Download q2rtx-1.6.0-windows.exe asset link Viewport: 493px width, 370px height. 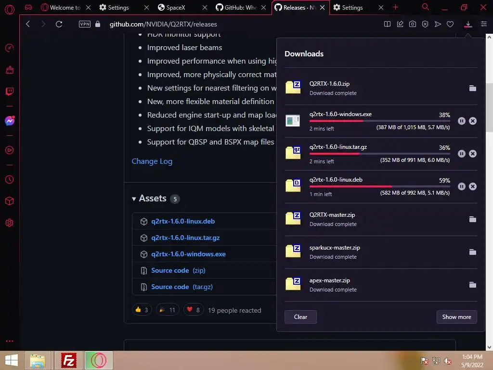coord(188,254)
